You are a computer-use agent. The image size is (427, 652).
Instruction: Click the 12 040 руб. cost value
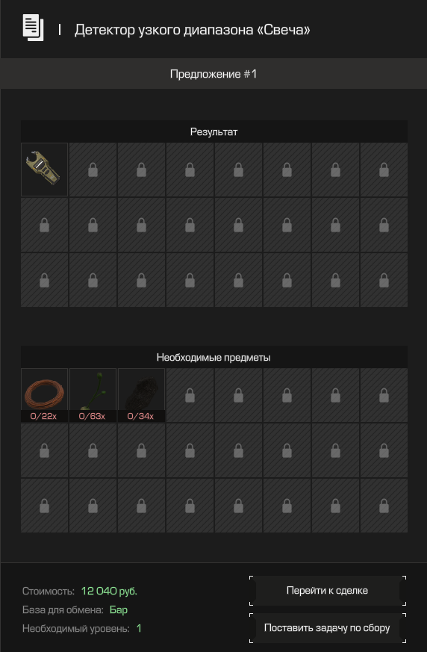pyautogui.click(x=109, y=591)
